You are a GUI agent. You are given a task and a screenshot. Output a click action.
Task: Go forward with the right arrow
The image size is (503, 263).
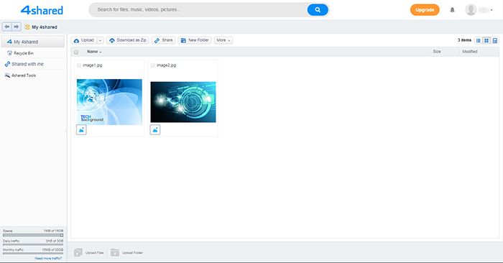click(x=17, y=27)
